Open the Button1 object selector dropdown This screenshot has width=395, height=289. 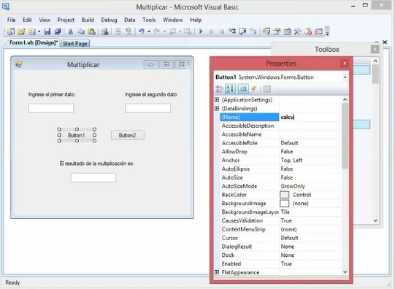pyautogui.click(x=345, y=77)
